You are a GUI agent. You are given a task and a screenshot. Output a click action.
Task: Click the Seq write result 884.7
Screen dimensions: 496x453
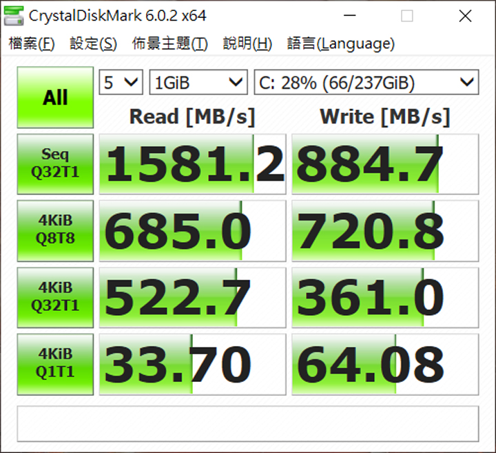coord(385,164)
